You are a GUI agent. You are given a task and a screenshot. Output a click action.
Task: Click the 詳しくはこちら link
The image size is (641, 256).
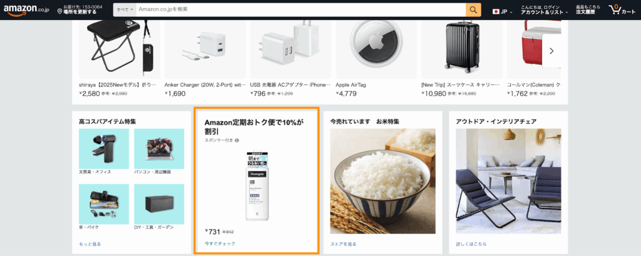click(x=471, y=244)
